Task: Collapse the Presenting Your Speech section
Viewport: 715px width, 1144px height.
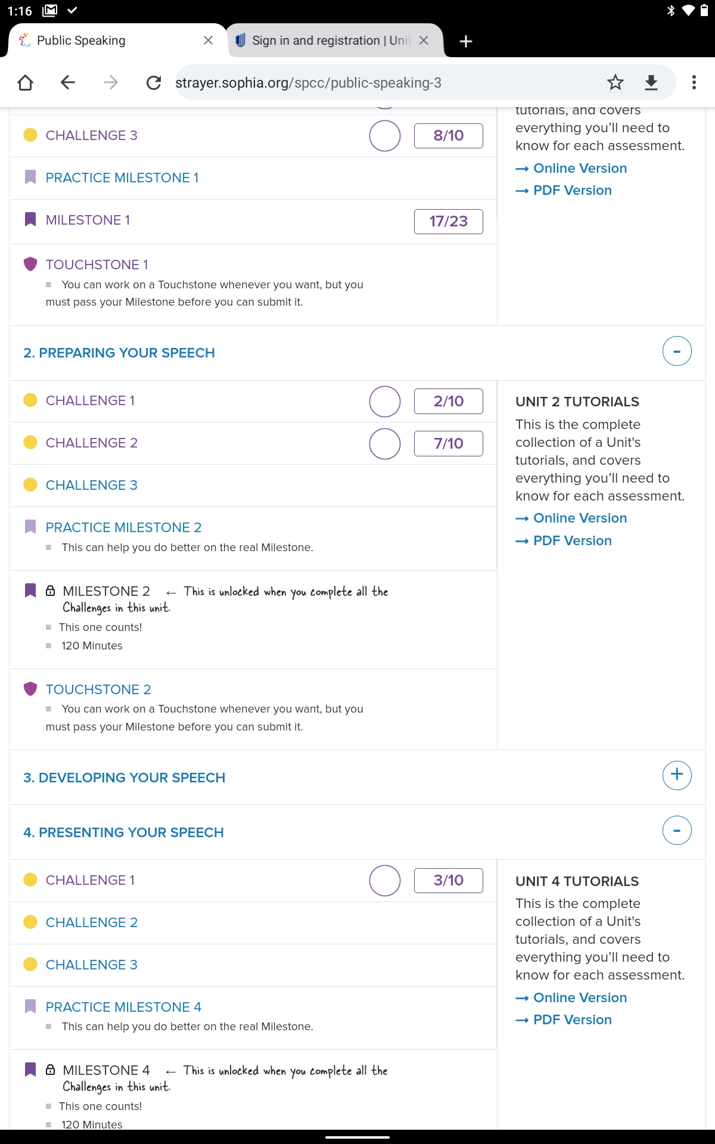Action: tap(677, 830)
